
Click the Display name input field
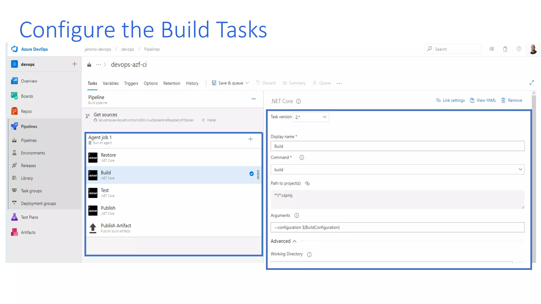pyautogui.click(x=397, y=146)
